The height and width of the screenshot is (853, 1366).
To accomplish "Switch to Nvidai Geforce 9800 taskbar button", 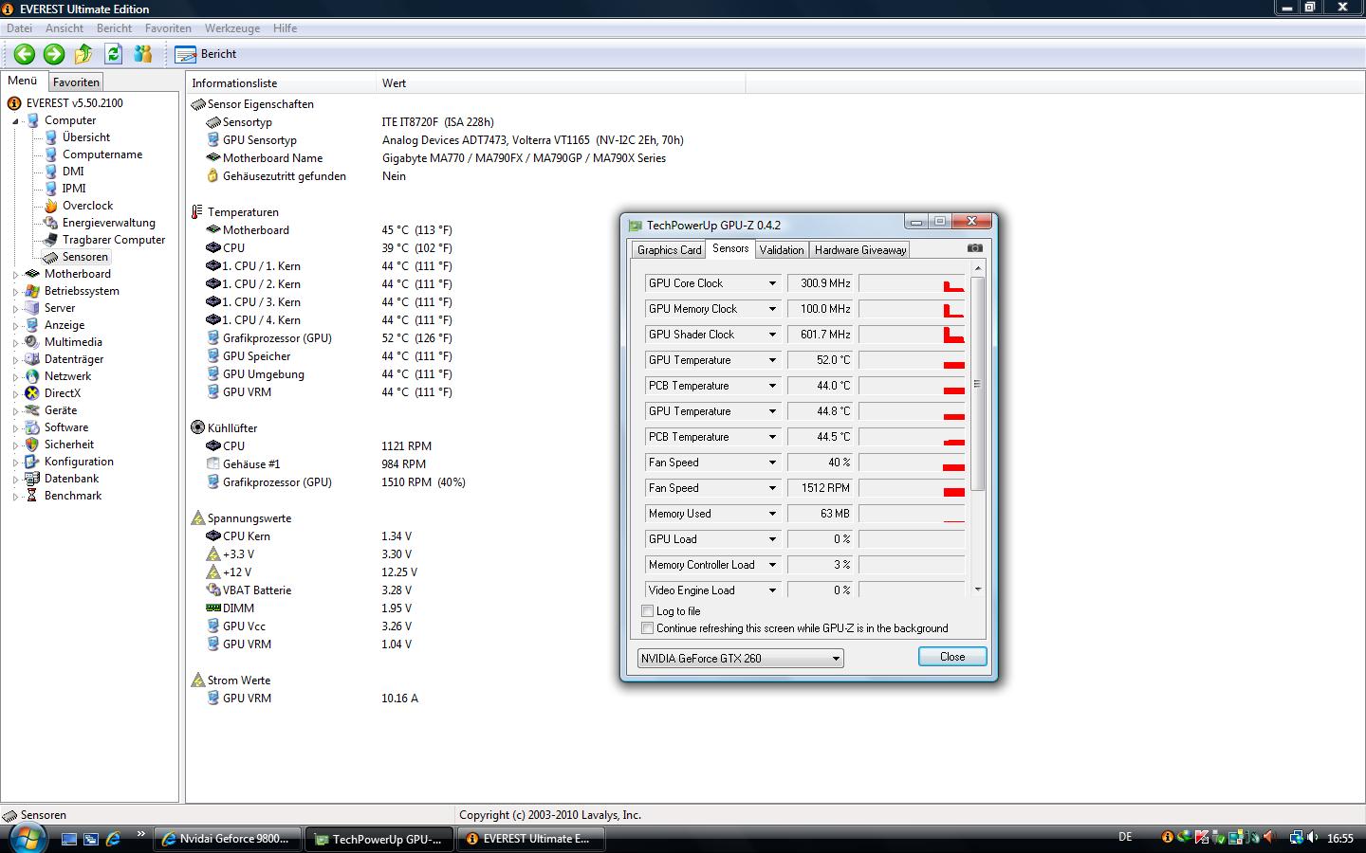I will (x=228, y=839).
